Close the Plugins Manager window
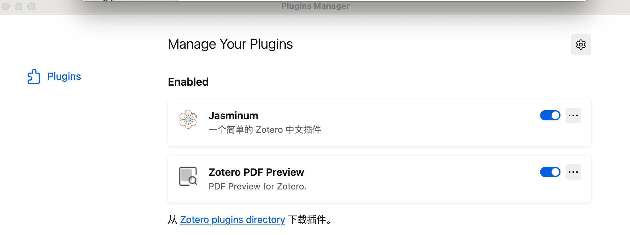Viewport: 630px width, 235px height. 6,6
